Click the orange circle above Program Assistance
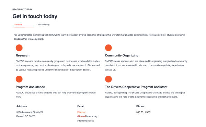This screenshot has width=206, height=127. [19, 79]
